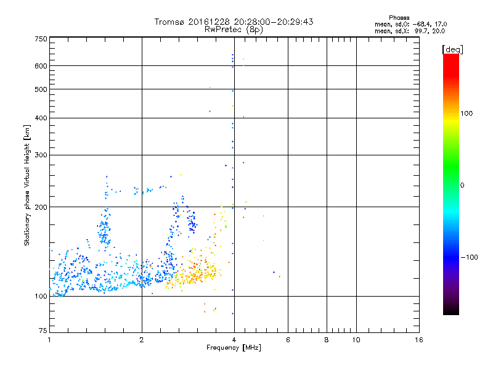Click the orange-yellow X-mode echo cluster near 3 MHz
Viewport: 493px width, 370px height.
pyautogui.click(x=194, y=272)
